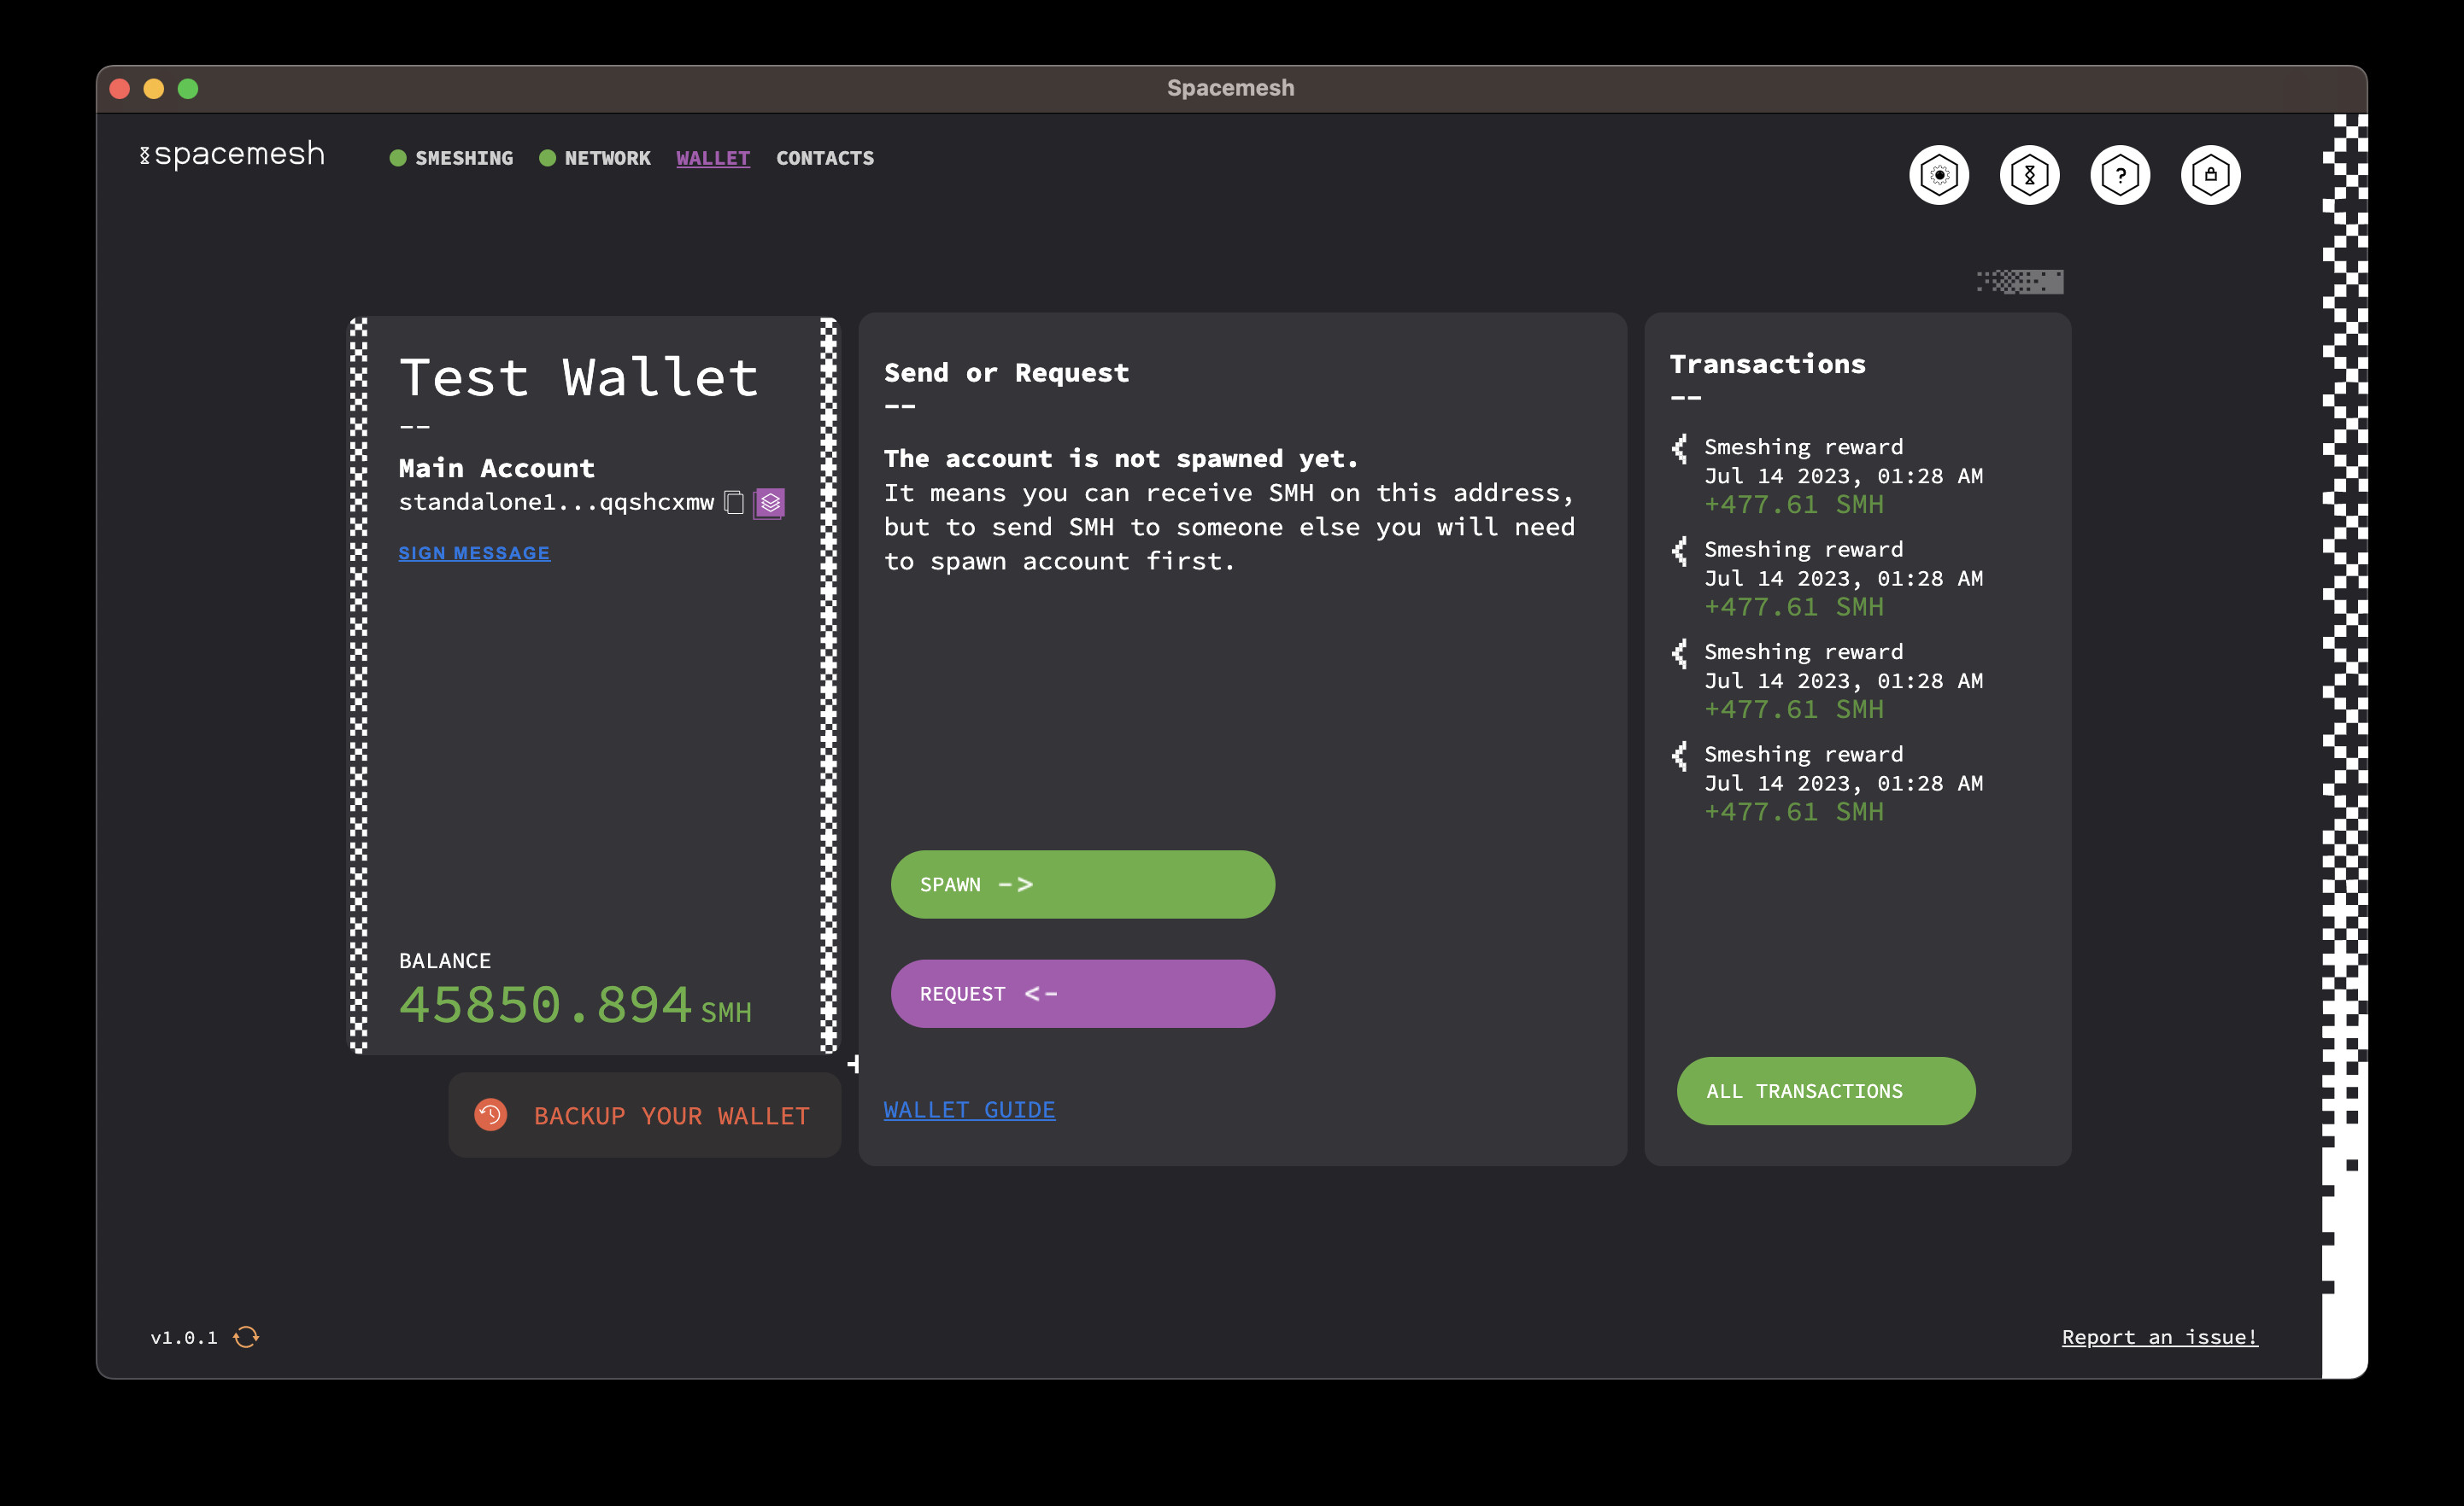Click the spacemesh logo
The height and width of the screenshot is (1506, 2464).
[x=233, y=155]
